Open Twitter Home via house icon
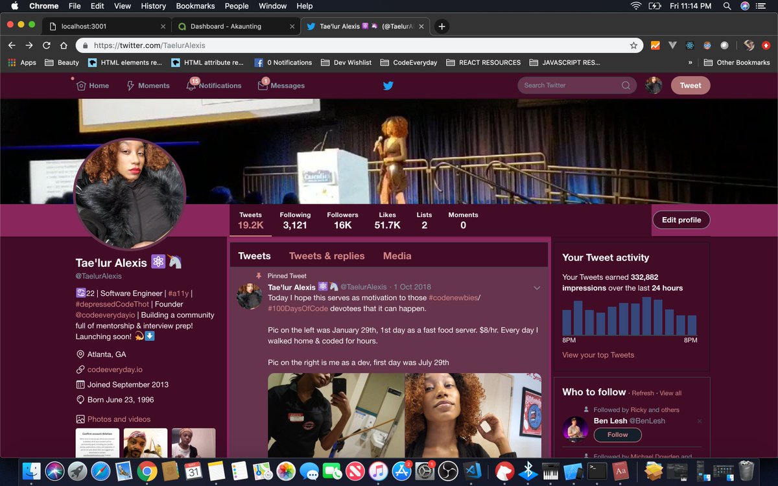This screenshot has height=486, width=778. click(81, 86)
